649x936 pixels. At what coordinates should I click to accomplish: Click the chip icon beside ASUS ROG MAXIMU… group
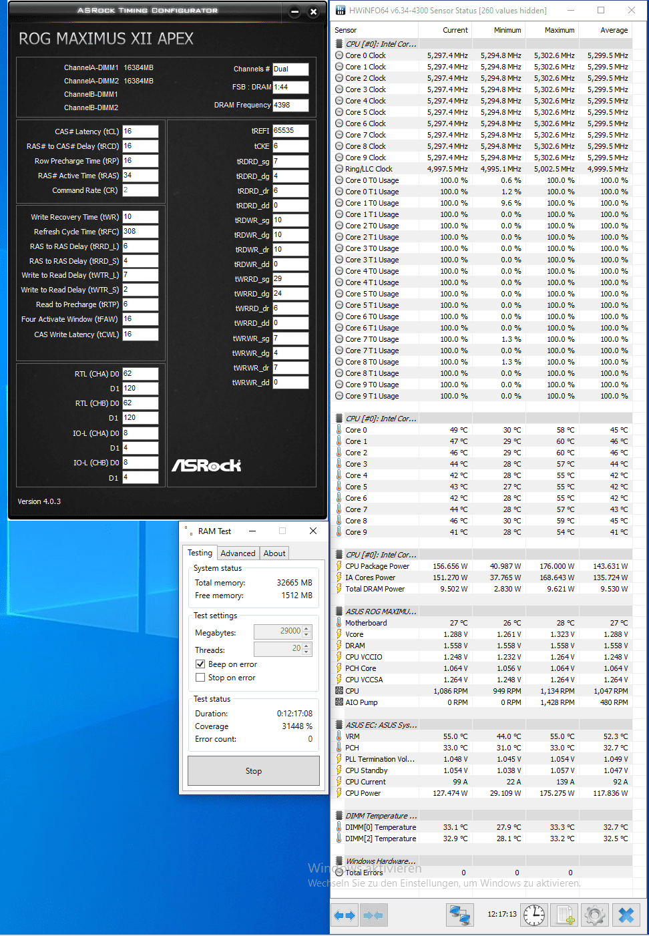339,612
